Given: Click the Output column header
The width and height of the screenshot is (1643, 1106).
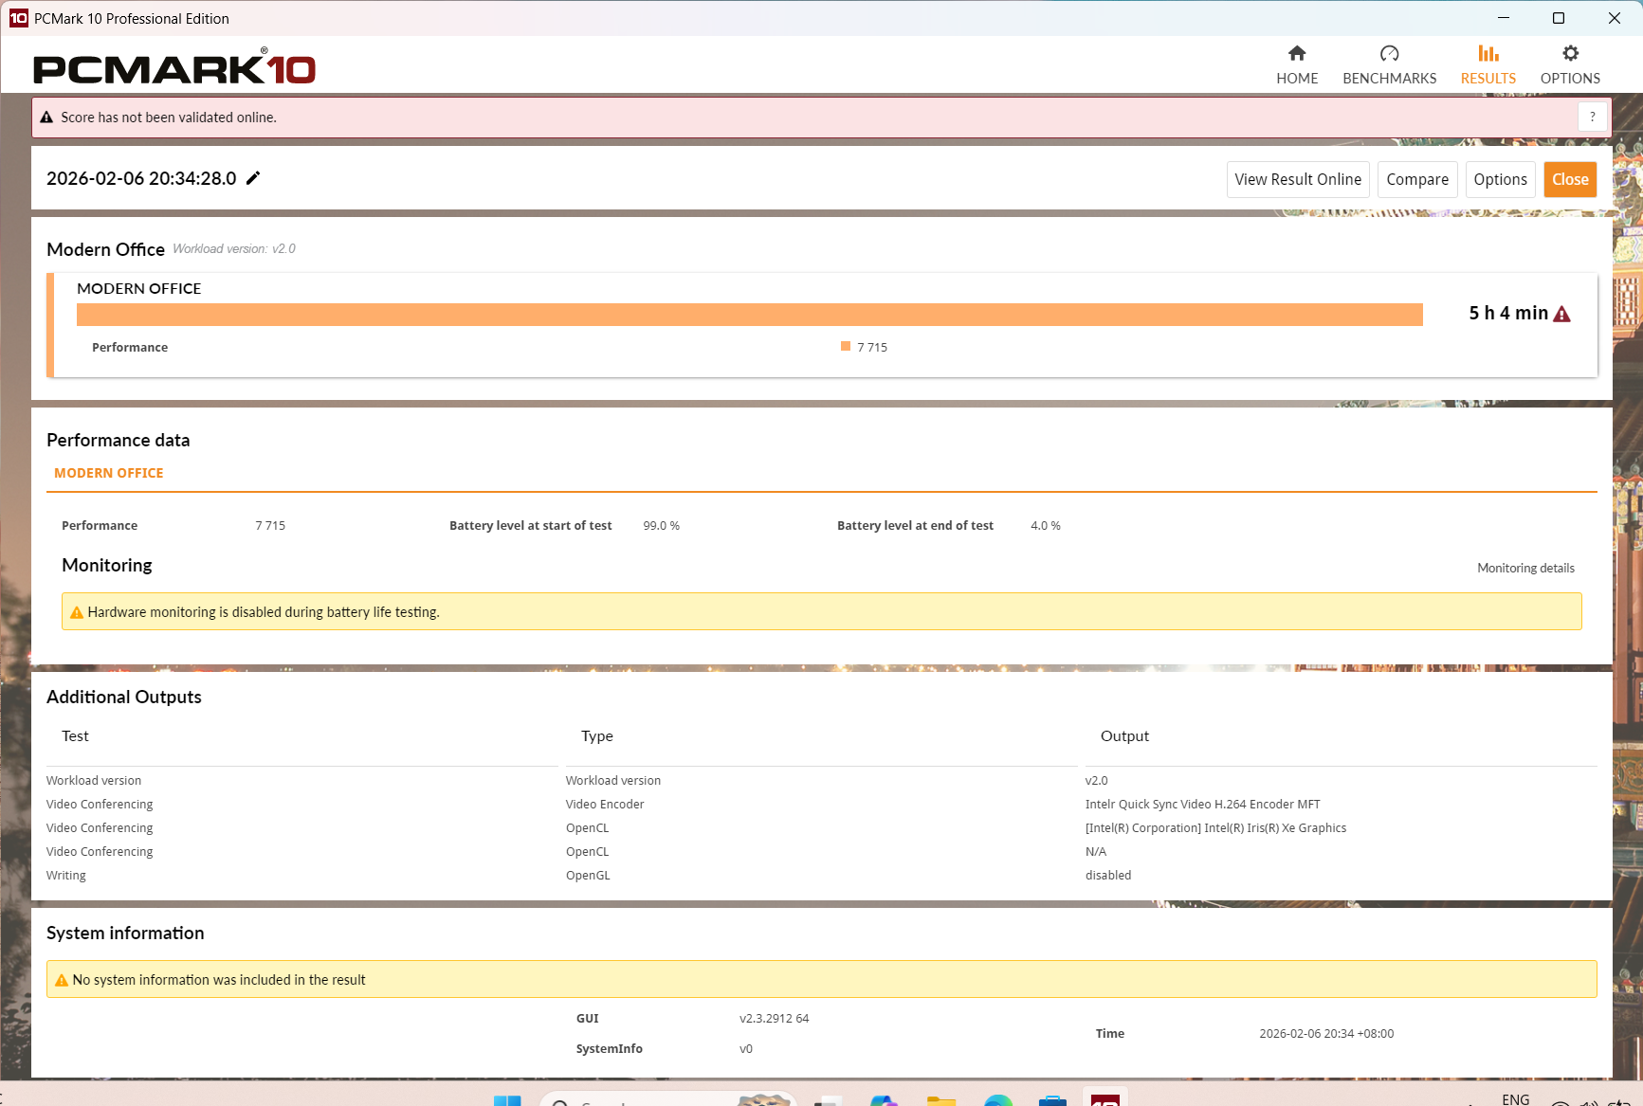Looking at the screenshot, I should coord(1124,736).
